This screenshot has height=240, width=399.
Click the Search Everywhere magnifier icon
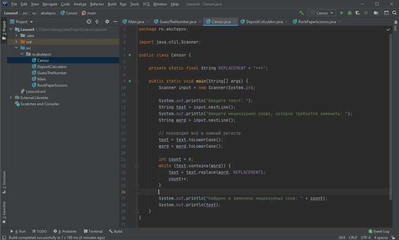coord(394,13)
